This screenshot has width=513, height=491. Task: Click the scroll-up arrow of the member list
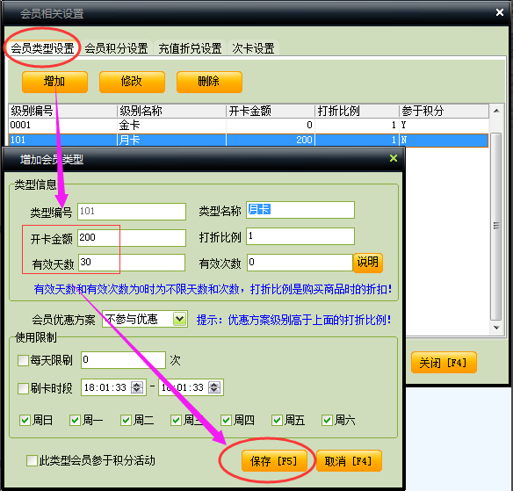496,111
